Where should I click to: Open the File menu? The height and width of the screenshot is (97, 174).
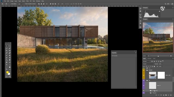[x=5, y=1]
